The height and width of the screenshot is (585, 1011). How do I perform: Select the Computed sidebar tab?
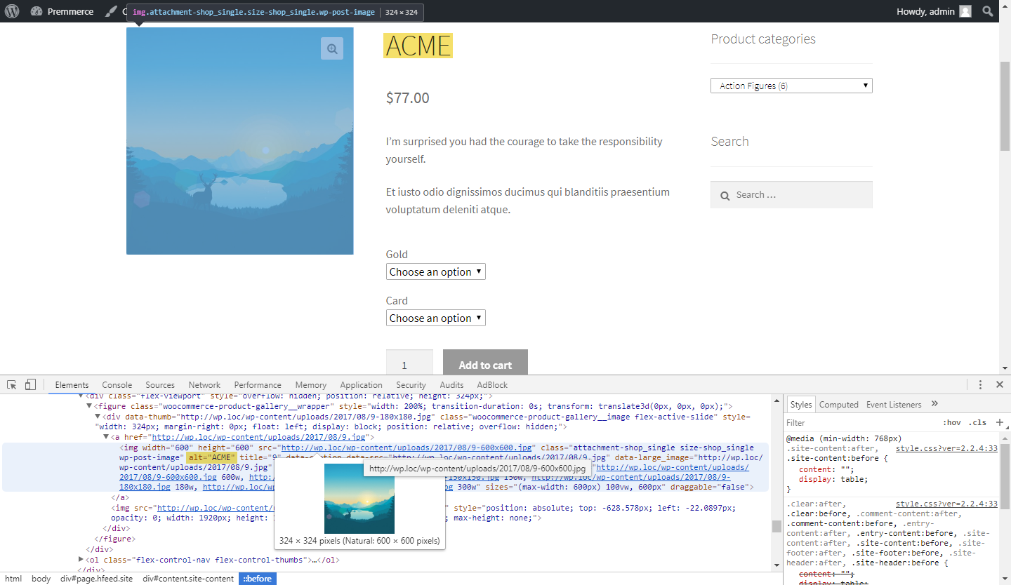[x=839, y=404]
